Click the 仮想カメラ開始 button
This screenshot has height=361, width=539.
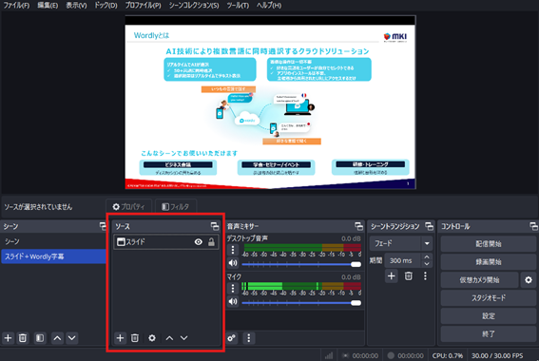(479, 280)
